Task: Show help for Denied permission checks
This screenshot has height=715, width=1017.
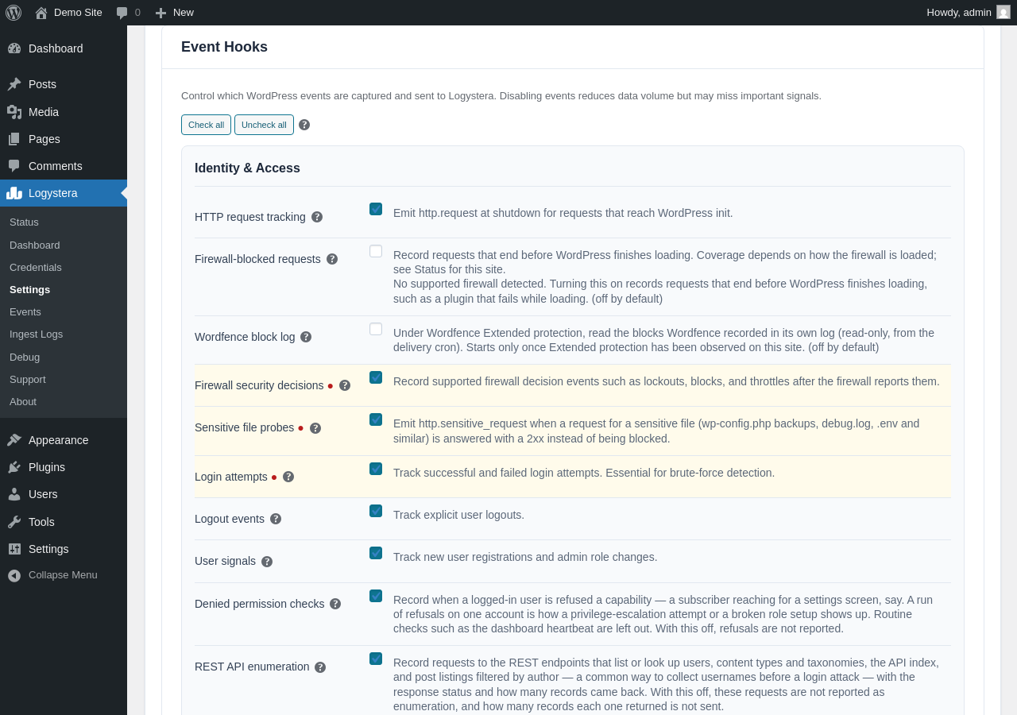Action: tap(335, 604)
